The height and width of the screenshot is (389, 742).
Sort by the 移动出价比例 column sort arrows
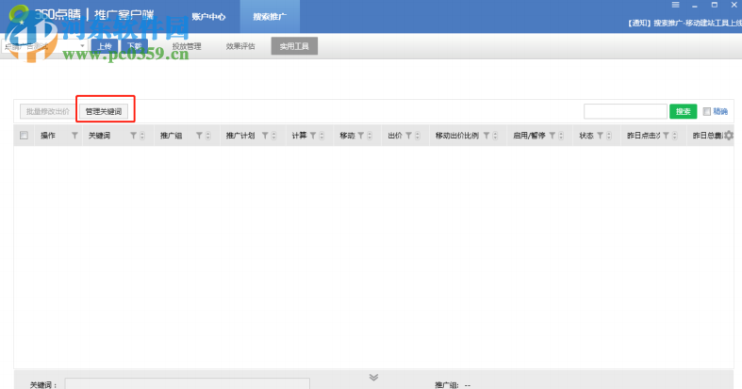[495, 136]
